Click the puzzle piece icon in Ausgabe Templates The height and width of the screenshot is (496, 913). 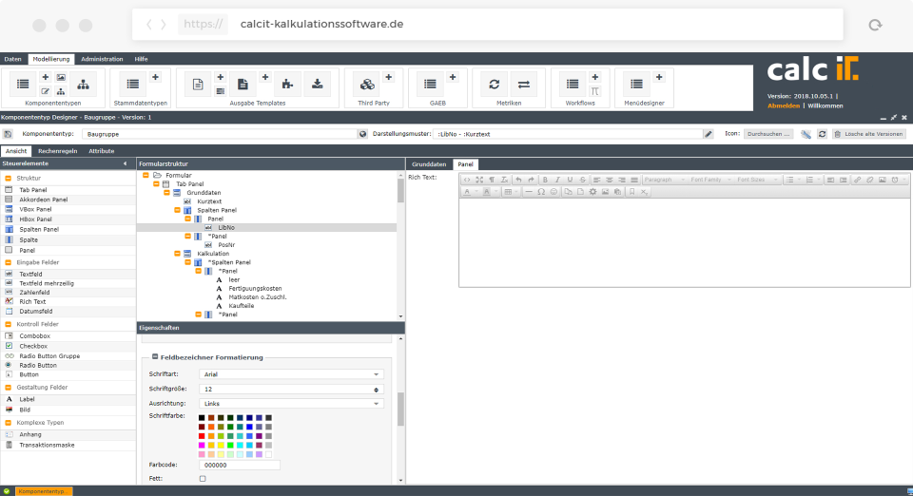click(x=287, y=85)
